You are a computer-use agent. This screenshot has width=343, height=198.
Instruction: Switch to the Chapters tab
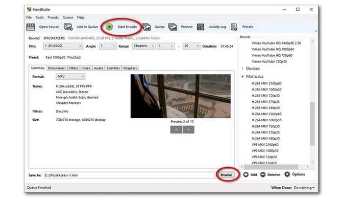coord(130,68)
